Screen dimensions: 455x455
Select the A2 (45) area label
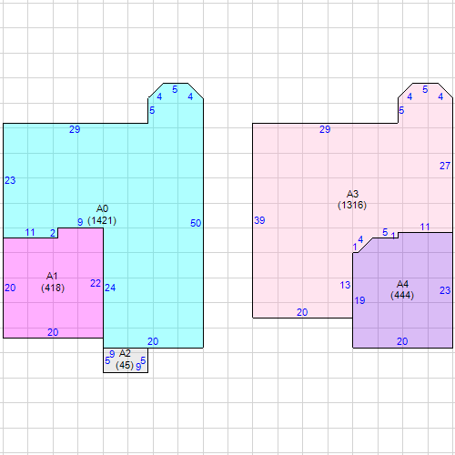(125, 359)
